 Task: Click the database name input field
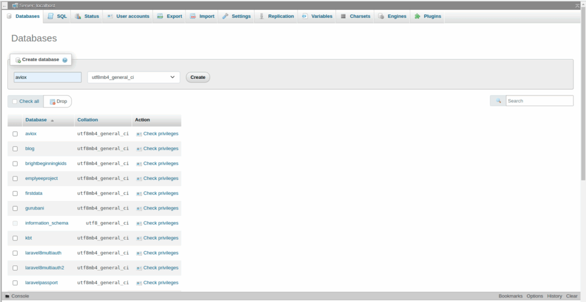(x=47, y=77)
